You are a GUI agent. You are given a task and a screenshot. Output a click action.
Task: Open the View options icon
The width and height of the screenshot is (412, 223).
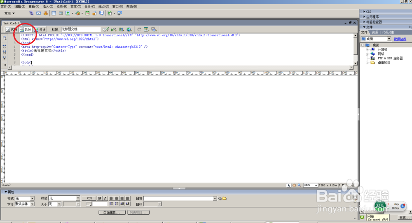(x=146, y=29)
